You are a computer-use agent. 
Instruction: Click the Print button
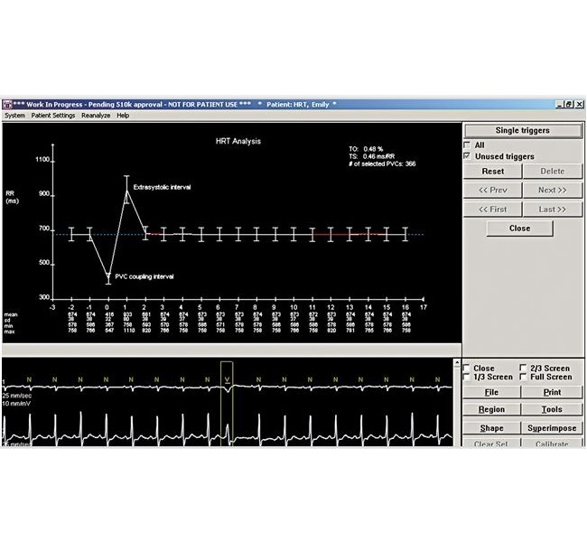552,393
